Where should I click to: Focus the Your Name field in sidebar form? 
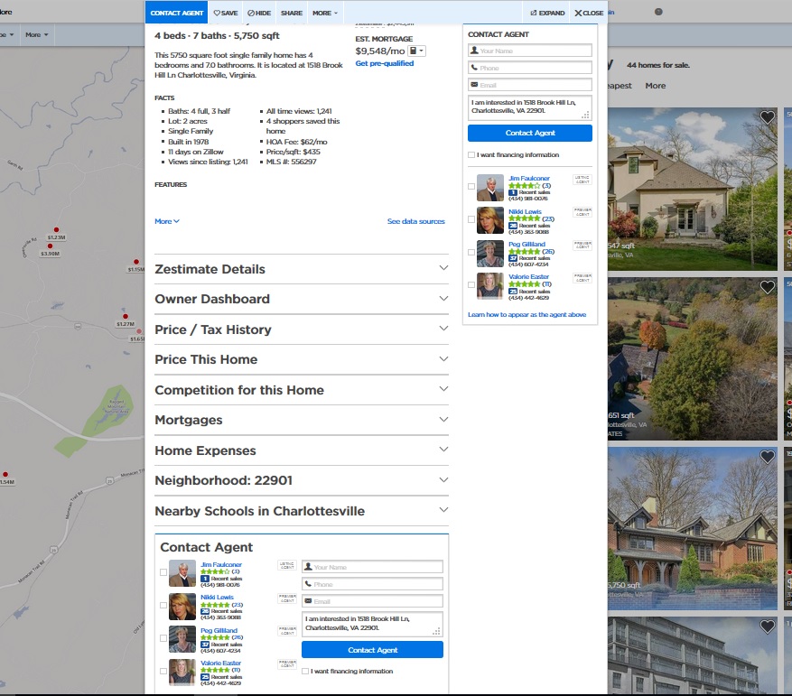pyautogui.click(x=530, y=51)
